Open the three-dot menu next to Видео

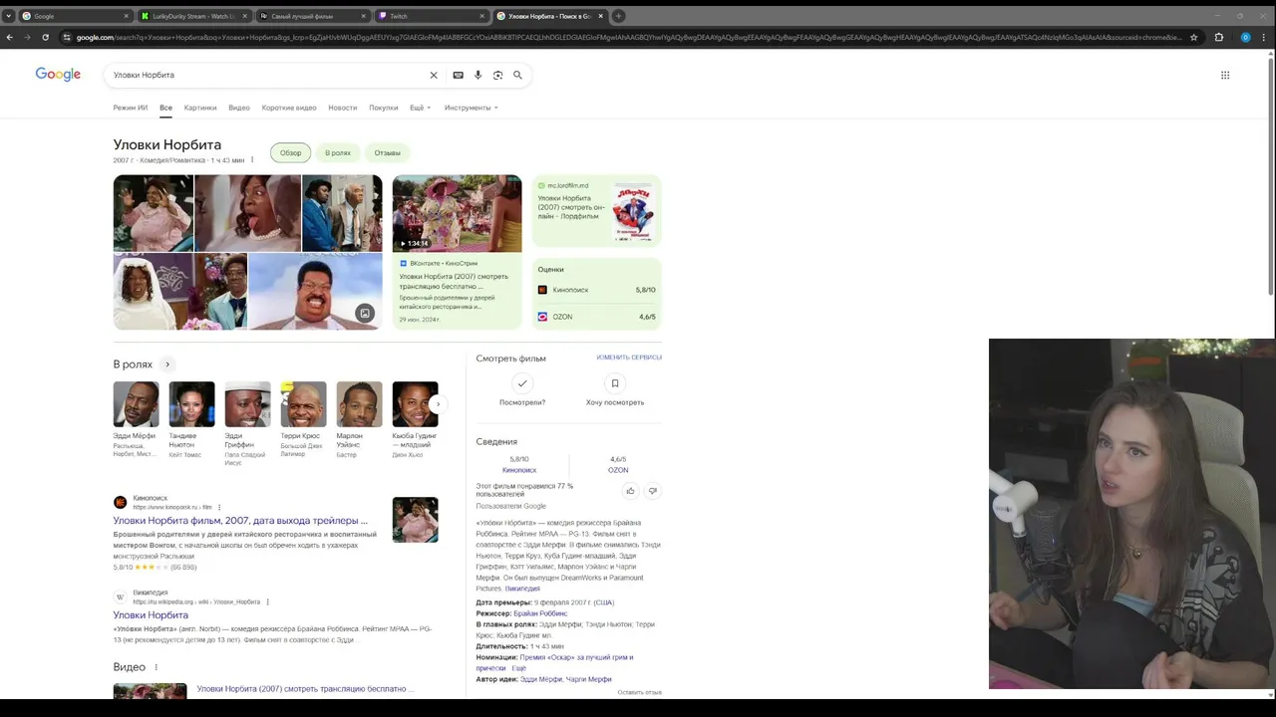click(x=156, y=667)
